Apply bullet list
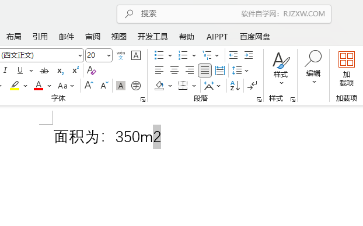Image resolution: width=363 pixels, height=226 pixels. click(x=159, y=55)
